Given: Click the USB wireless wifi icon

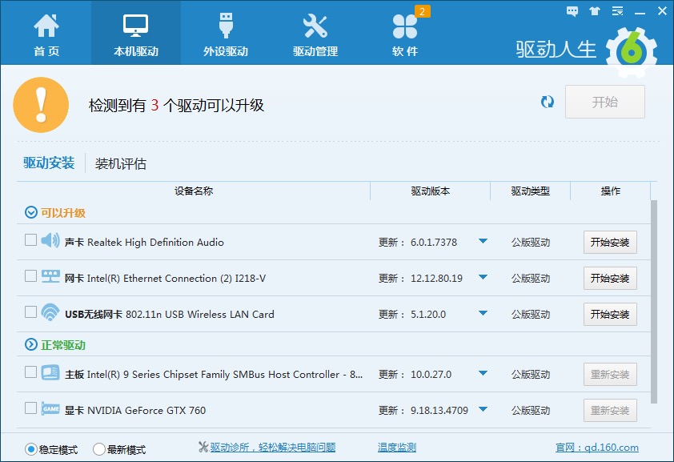Looking at the screenshot, I should pos(50,312).
